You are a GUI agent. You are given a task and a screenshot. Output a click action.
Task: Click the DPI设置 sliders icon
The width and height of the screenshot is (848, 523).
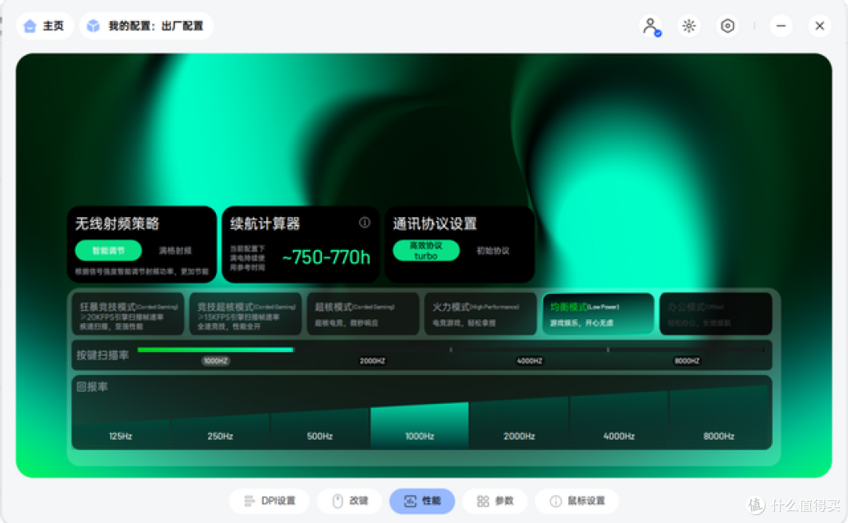(249, 501)
